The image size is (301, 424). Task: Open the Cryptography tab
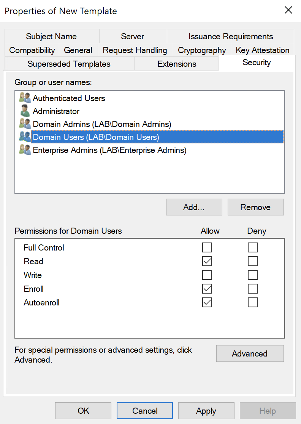point(202,50)
